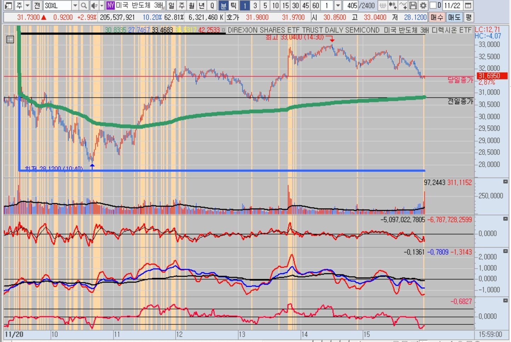Expand the SOXL symbol history dropdown
Image resolution: width=511 pixels, height=342 pixels.
75,5
